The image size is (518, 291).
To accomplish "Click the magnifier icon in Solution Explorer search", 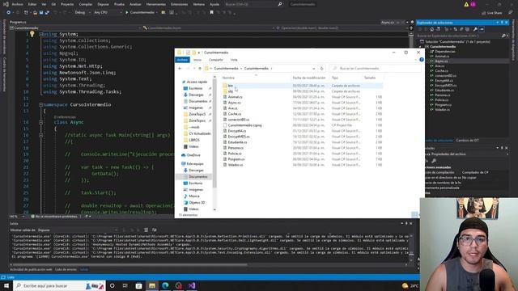I will pos(503,36).
